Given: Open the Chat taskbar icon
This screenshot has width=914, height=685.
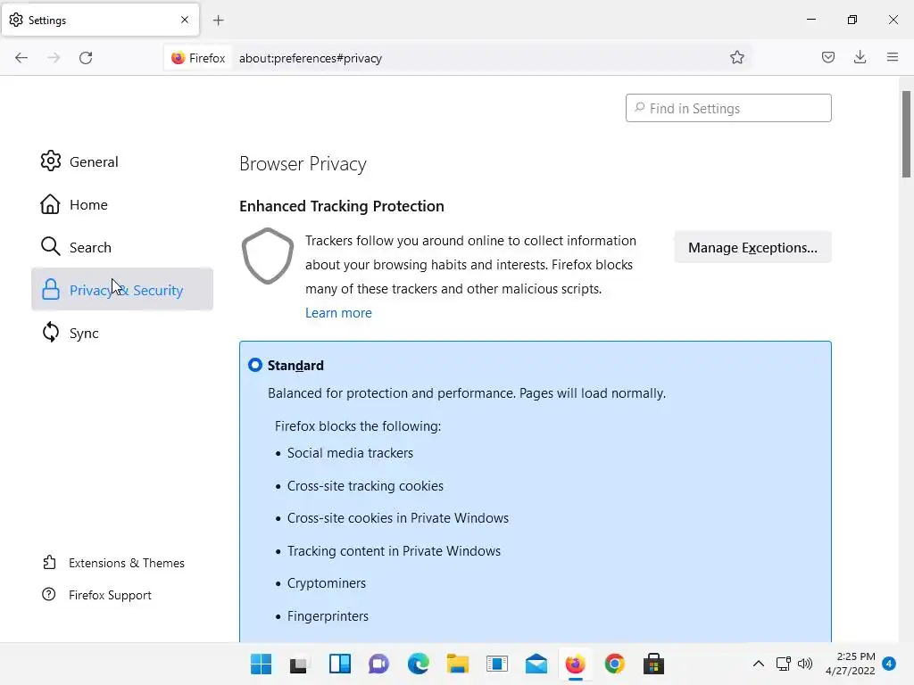Looking at the screenshot, I should pos(378,664).
